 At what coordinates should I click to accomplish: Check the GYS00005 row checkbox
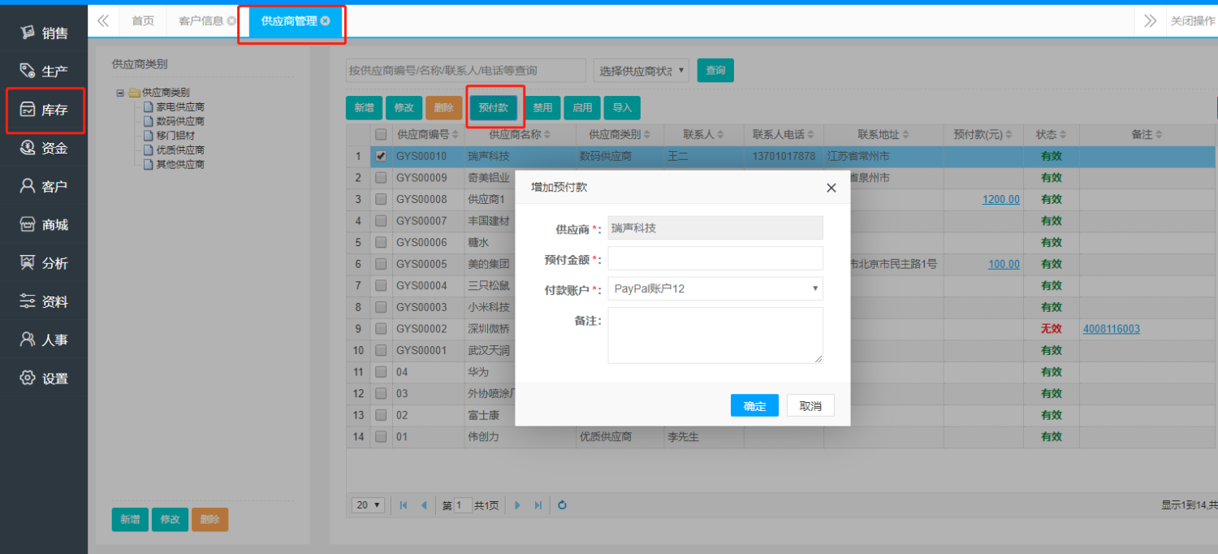[x=381, y=264]
